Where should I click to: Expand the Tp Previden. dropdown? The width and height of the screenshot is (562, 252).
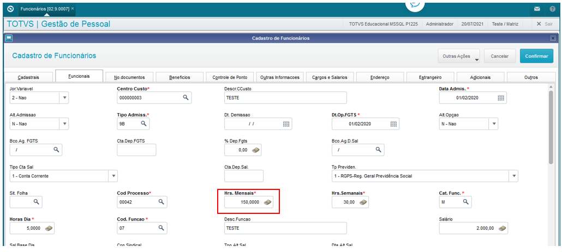pos(513,176)
